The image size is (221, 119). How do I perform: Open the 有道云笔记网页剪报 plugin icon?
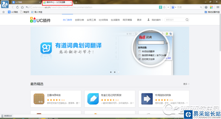tap(93, 99)
